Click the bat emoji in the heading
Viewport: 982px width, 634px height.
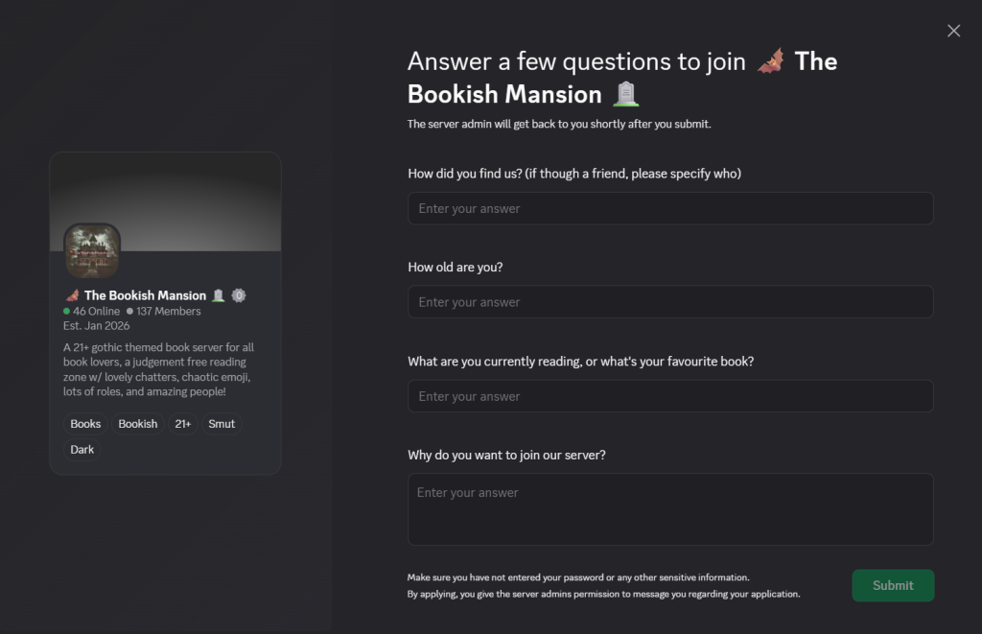(x=770, y=61)
